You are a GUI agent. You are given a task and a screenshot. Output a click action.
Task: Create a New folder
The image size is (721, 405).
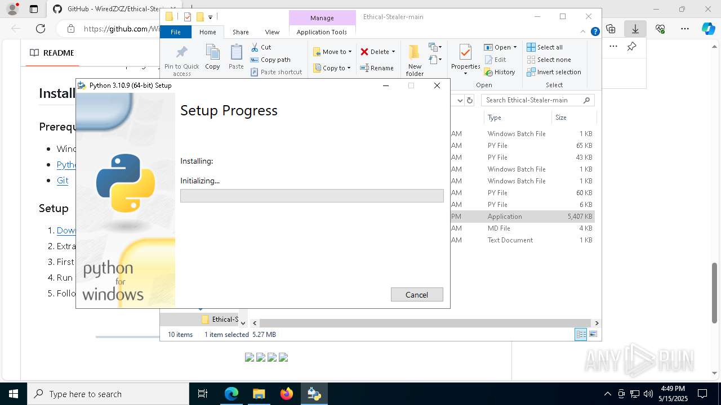click(x=415, y=60)
